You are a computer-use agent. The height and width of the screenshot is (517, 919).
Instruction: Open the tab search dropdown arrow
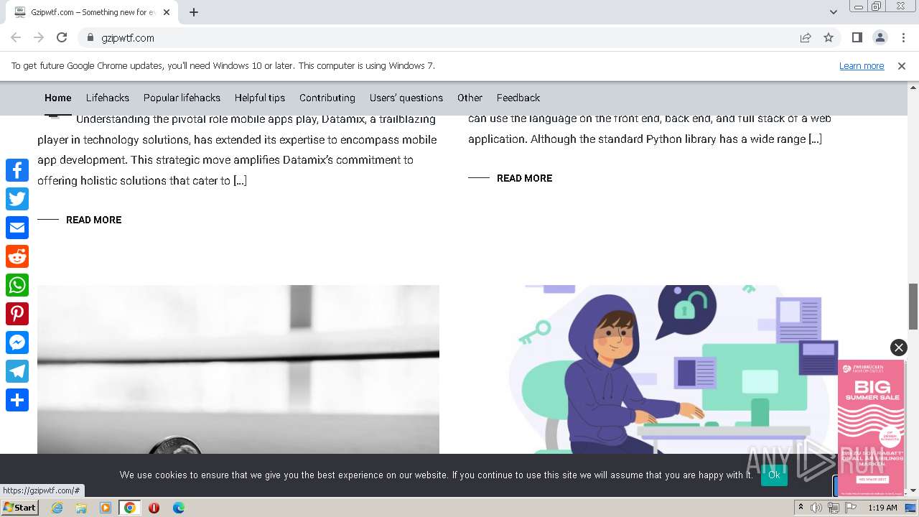tap(834, 12)
